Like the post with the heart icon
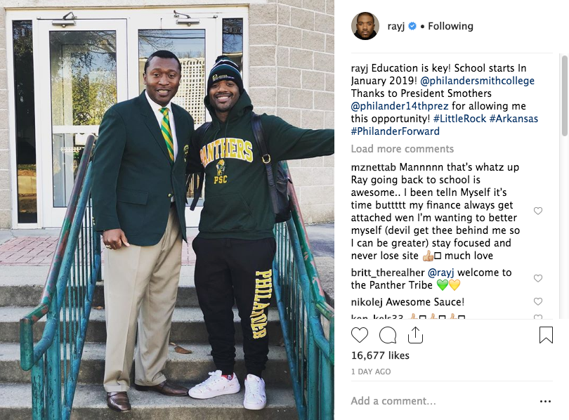569x420 pixels. click(358, 335)
